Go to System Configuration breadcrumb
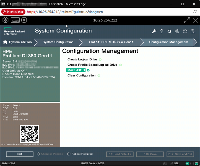 point(58,42)
